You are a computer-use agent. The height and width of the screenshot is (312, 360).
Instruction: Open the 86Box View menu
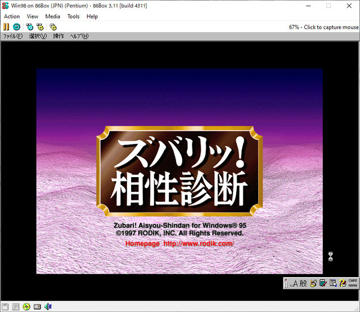tap(33, 16)
